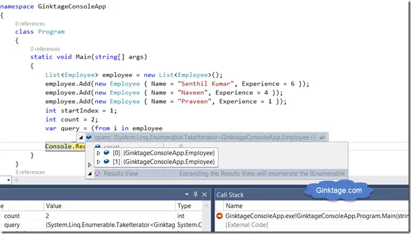
Task: Select the count variable row value
Action: click(48, 216)
